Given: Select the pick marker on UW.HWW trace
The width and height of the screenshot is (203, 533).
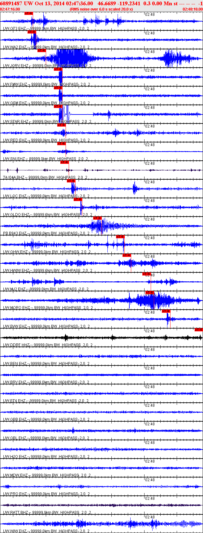Looking at the screenshot, I should pos(127,255).
